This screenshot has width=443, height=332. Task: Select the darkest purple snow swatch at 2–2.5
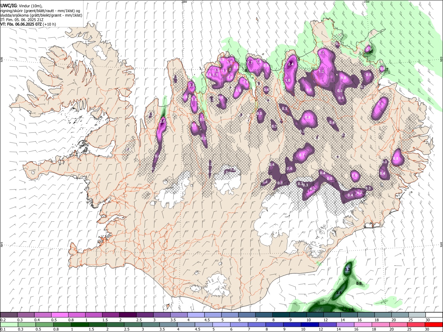pos(127,315)
